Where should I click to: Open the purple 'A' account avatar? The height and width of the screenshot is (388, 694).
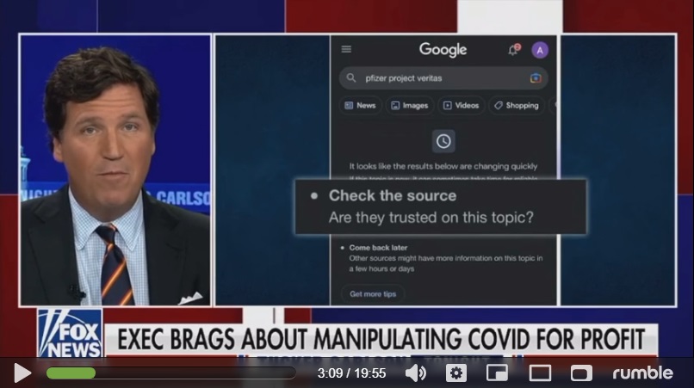(x=540, y=50)
